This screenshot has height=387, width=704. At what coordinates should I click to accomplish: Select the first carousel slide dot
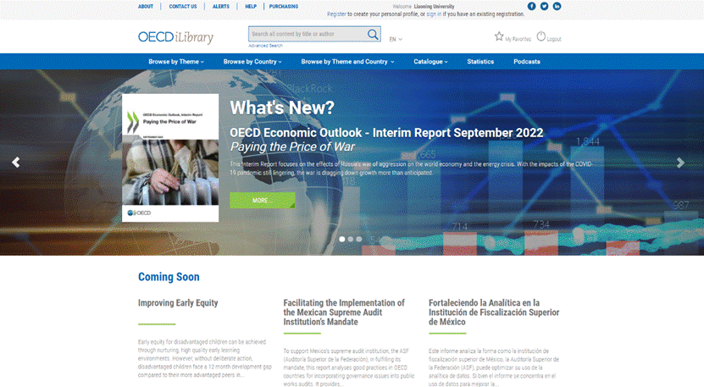click(x=342, y=240)
